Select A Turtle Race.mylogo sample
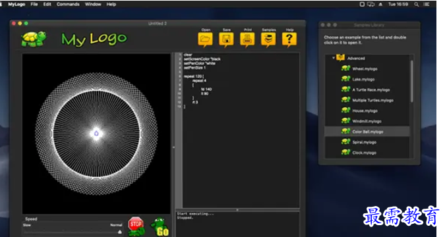The height and width of the screenshot is (237, 445). 371,90
